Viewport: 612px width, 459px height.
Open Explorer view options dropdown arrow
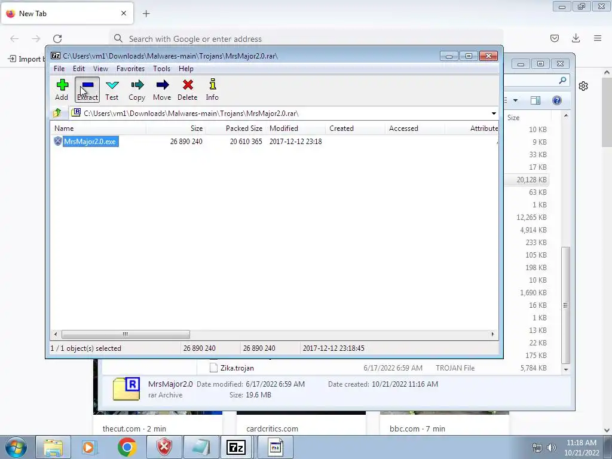coord(515,100)
